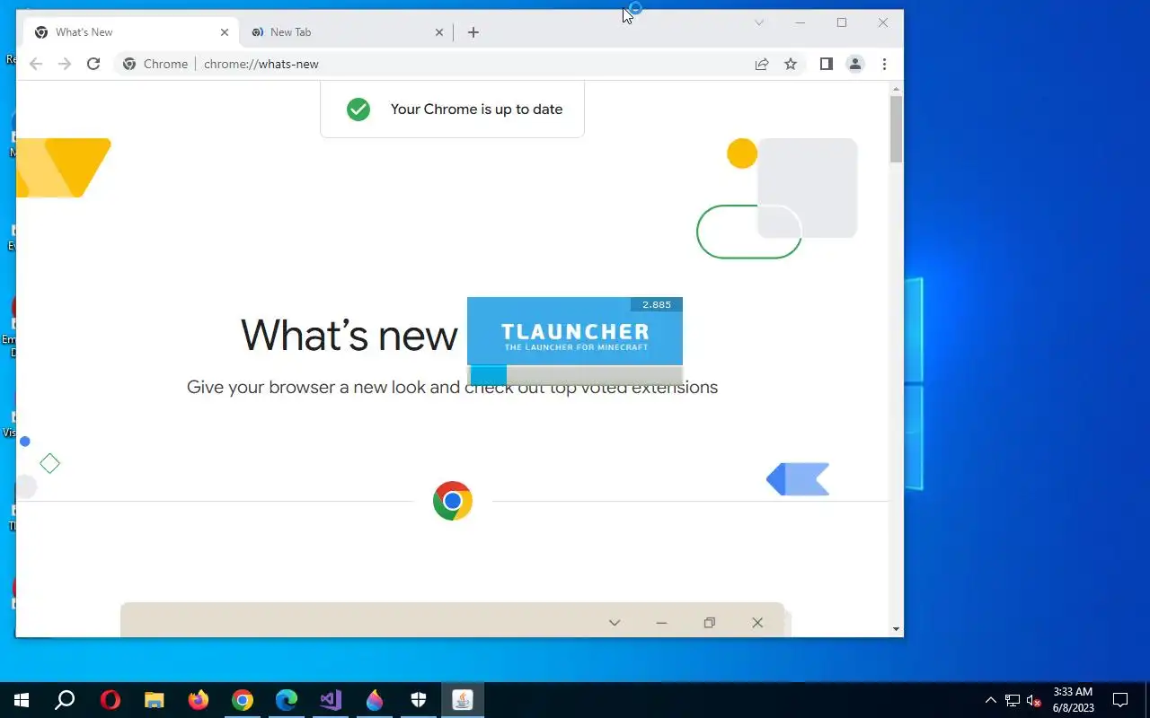The image size is (1150, 718).
Task: Open the Windows notification center
Action: pyautogui.click(x=1120, y=700)
